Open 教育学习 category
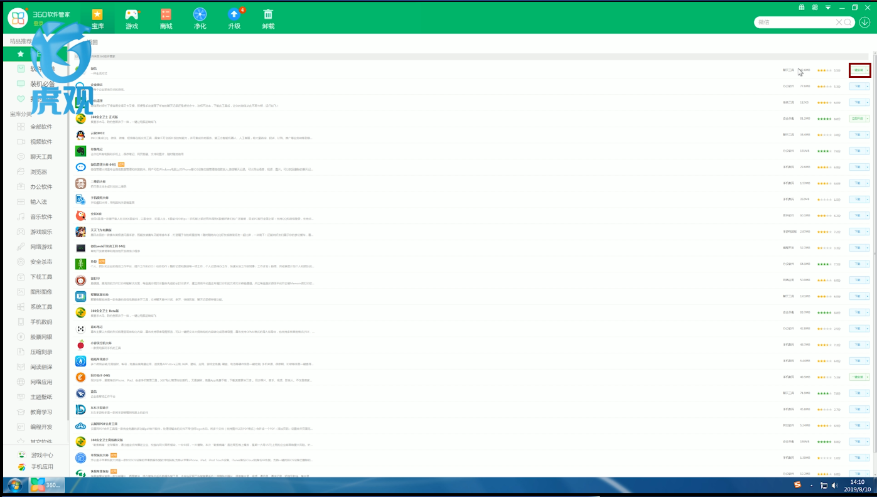 [41, 412]
